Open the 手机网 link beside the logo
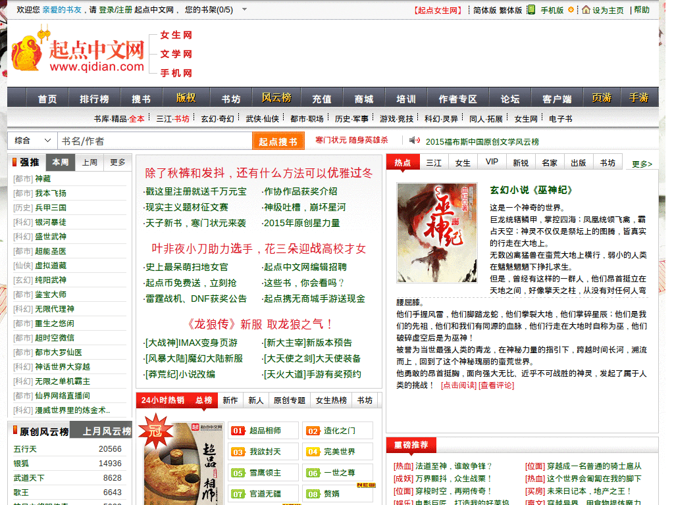The width and height of the screenshot is (674, 505). click(x=176, y=73)
